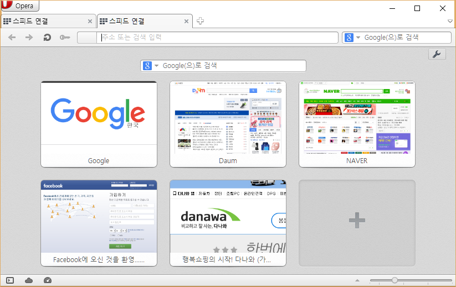Expand search engine dropdown in Speed Dial search
The image size is (456, 287).
156,66
